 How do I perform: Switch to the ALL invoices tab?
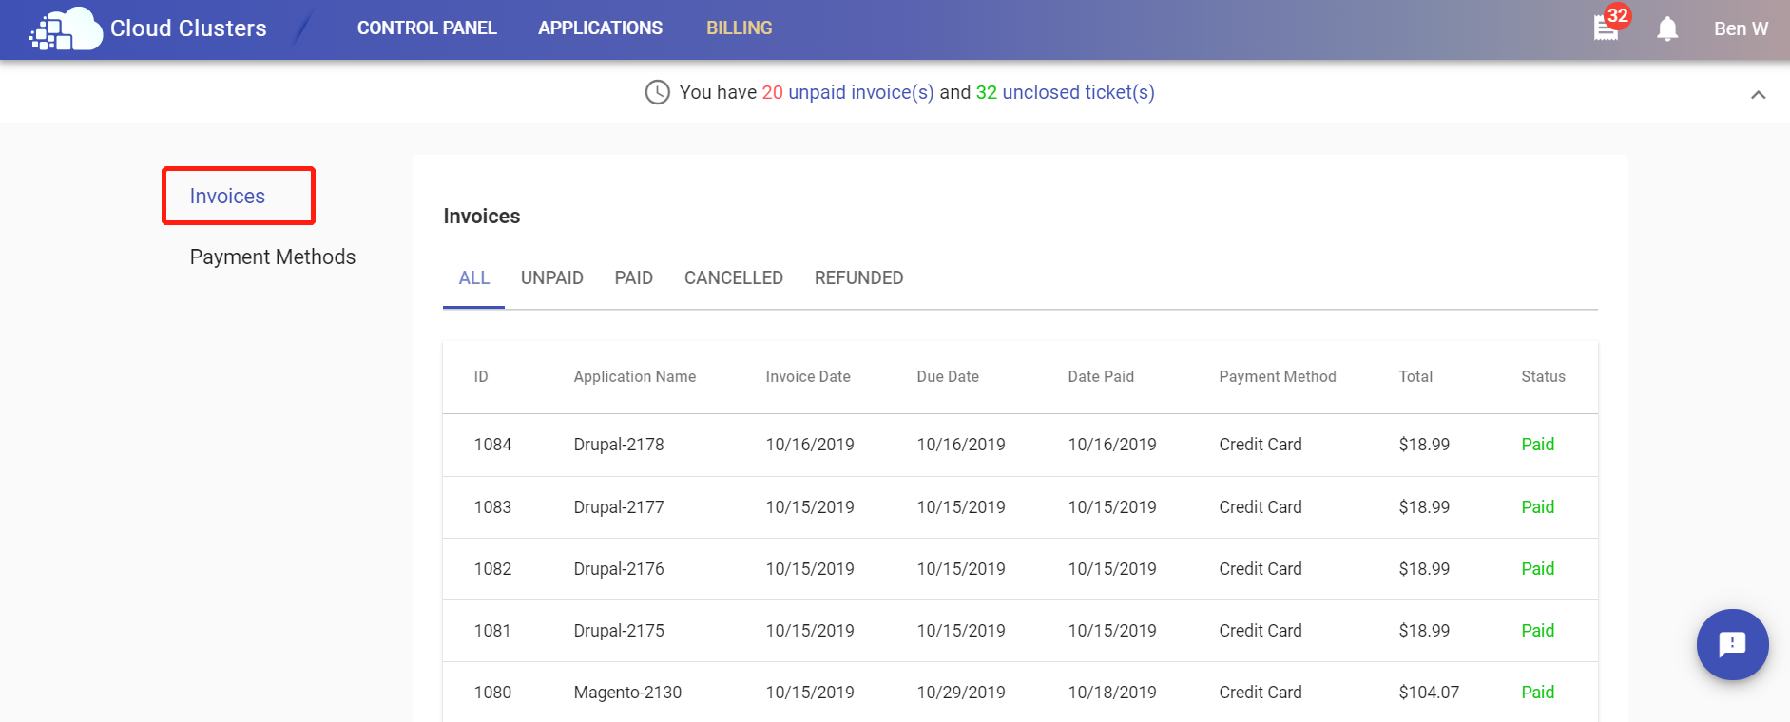pos(473,278)
